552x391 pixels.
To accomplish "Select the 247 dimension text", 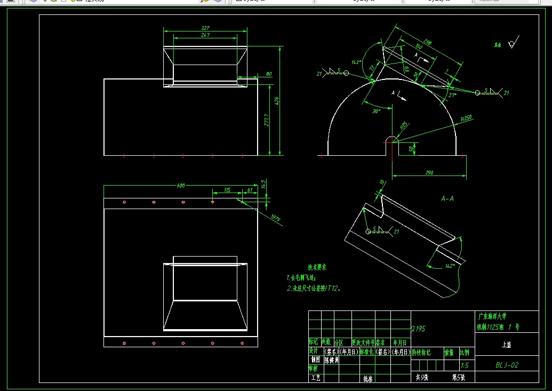I will coord(205,35).
